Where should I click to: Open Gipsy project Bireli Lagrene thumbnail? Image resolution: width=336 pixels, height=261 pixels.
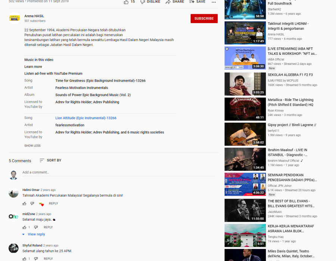pyautogui.click(x=245, y=134)
